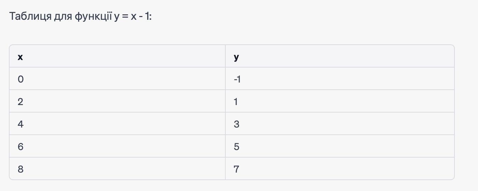This screenshot has width=478, height=191.
Task: Click the cell with value 7
Action: (x=236, y=169)
